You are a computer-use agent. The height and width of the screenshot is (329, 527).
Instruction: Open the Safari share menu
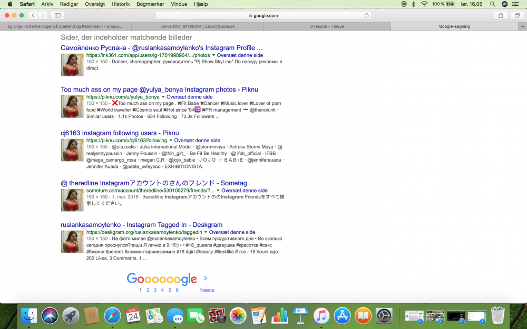click(x=501, y=15)
